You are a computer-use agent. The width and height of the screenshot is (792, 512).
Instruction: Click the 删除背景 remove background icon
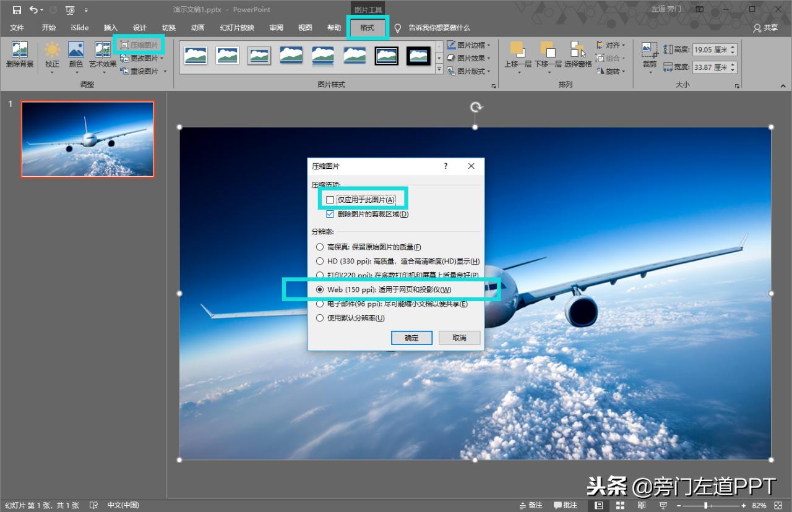pos(20,51)
